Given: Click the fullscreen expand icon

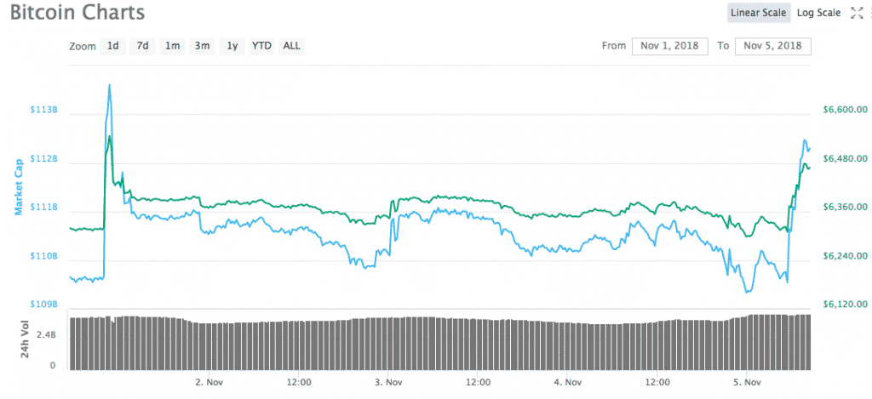Looking at the screenshot, I should pos(857,14).
